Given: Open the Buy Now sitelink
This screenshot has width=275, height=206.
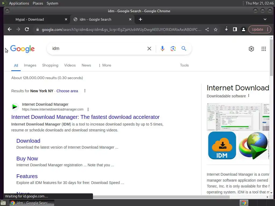Looking at the screenshot, I should click(27, 159).
